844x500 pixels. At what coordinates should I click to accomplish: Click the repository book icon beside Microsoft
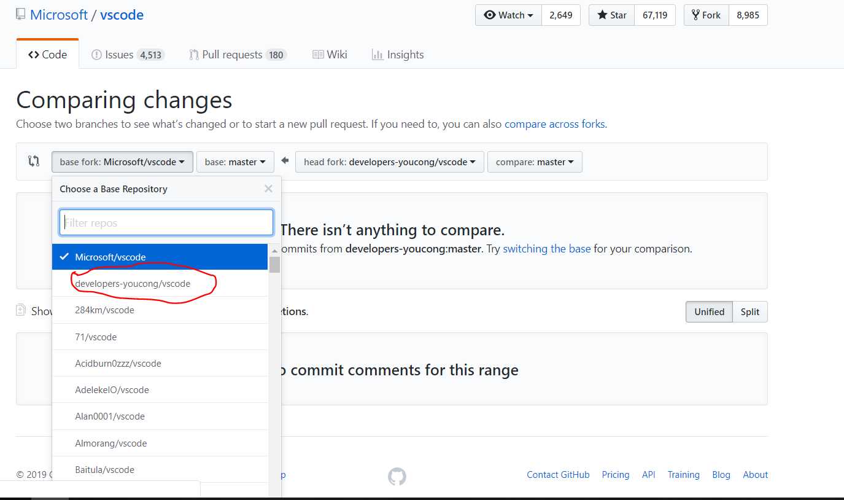point(21,14)
